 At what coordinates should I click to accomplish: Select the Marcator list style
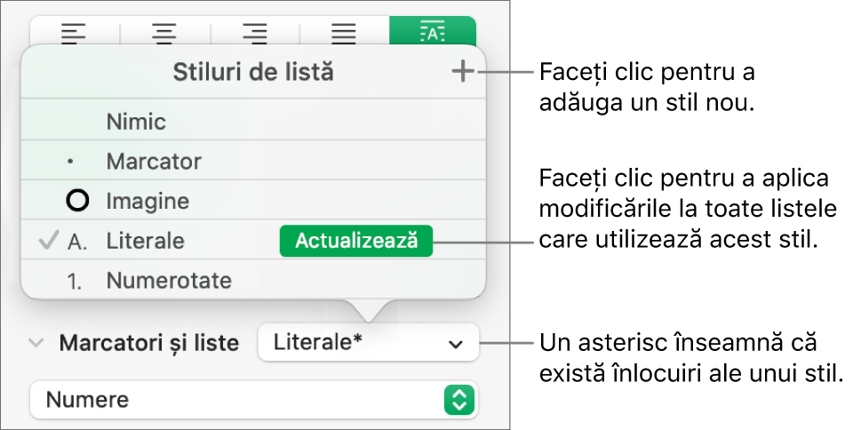(153, 162)
